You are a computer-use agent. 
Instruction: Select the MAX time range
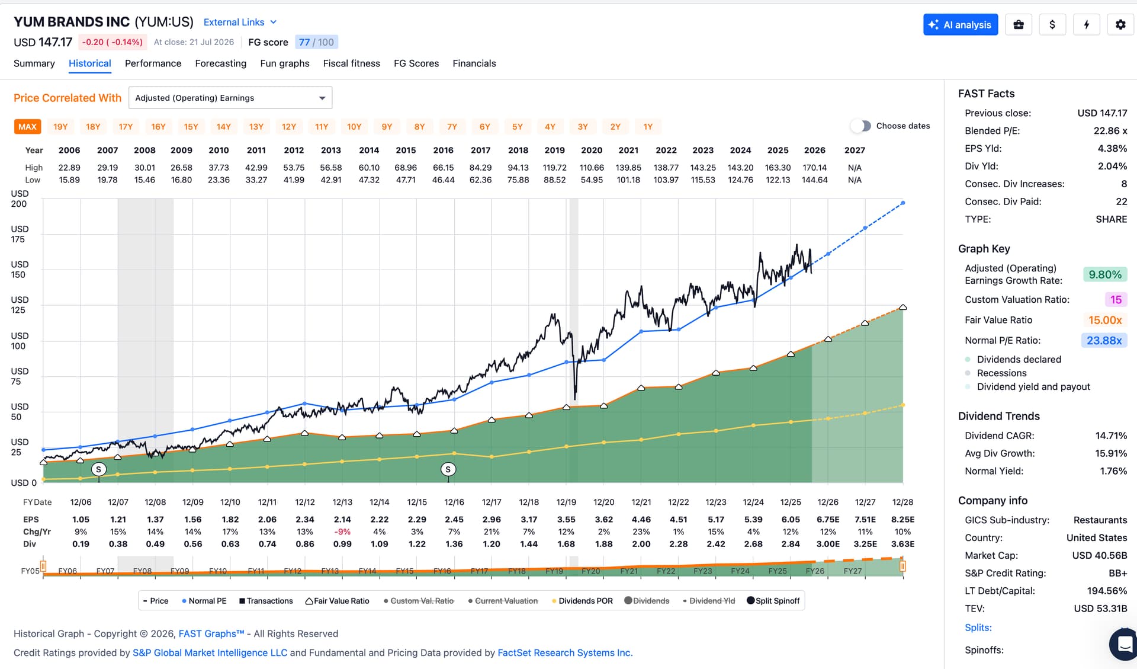[x=28, y=127]
